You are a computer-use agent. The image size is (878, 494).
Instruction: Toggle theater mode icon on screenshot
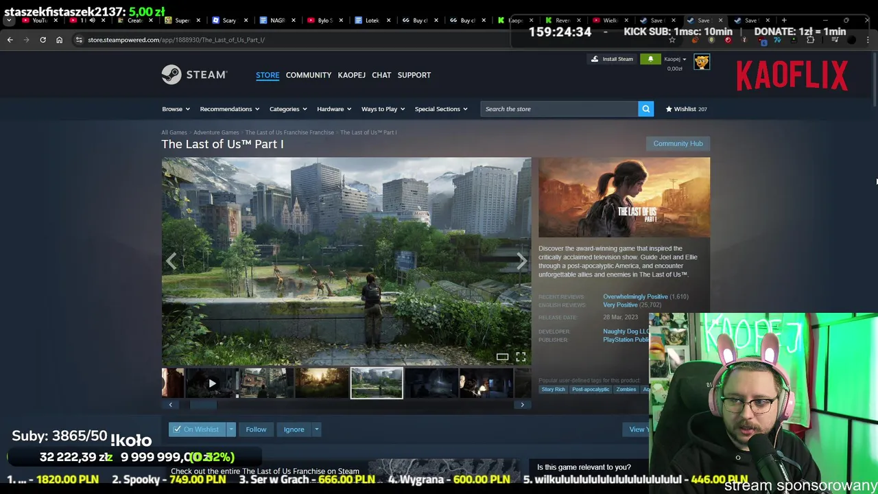point(502,356)
